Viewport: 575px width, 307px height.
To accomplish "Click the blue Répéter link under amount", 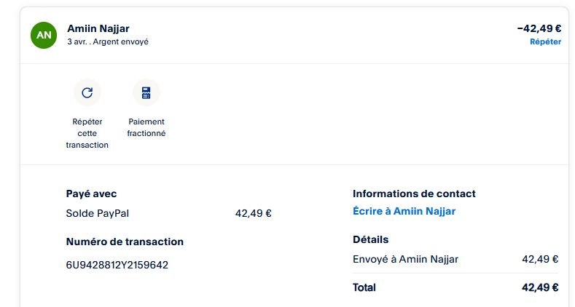I will click(545, 42).
